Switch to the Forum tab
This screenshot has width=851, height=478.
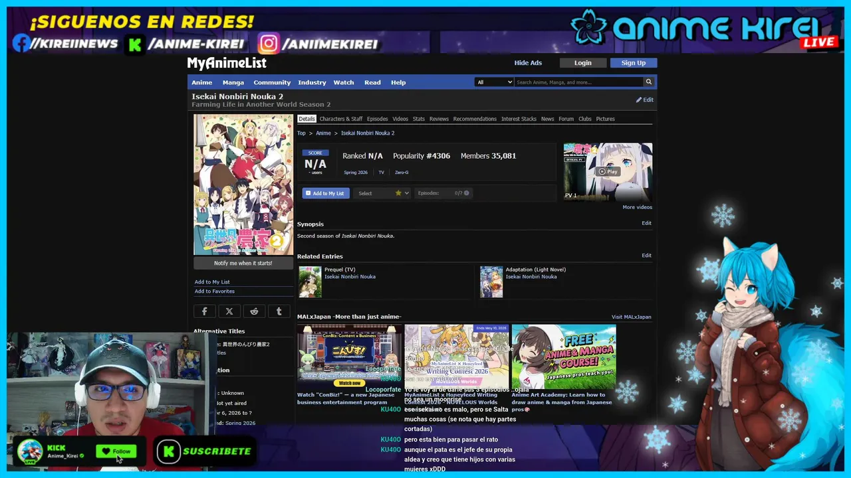tap(566, 119)
